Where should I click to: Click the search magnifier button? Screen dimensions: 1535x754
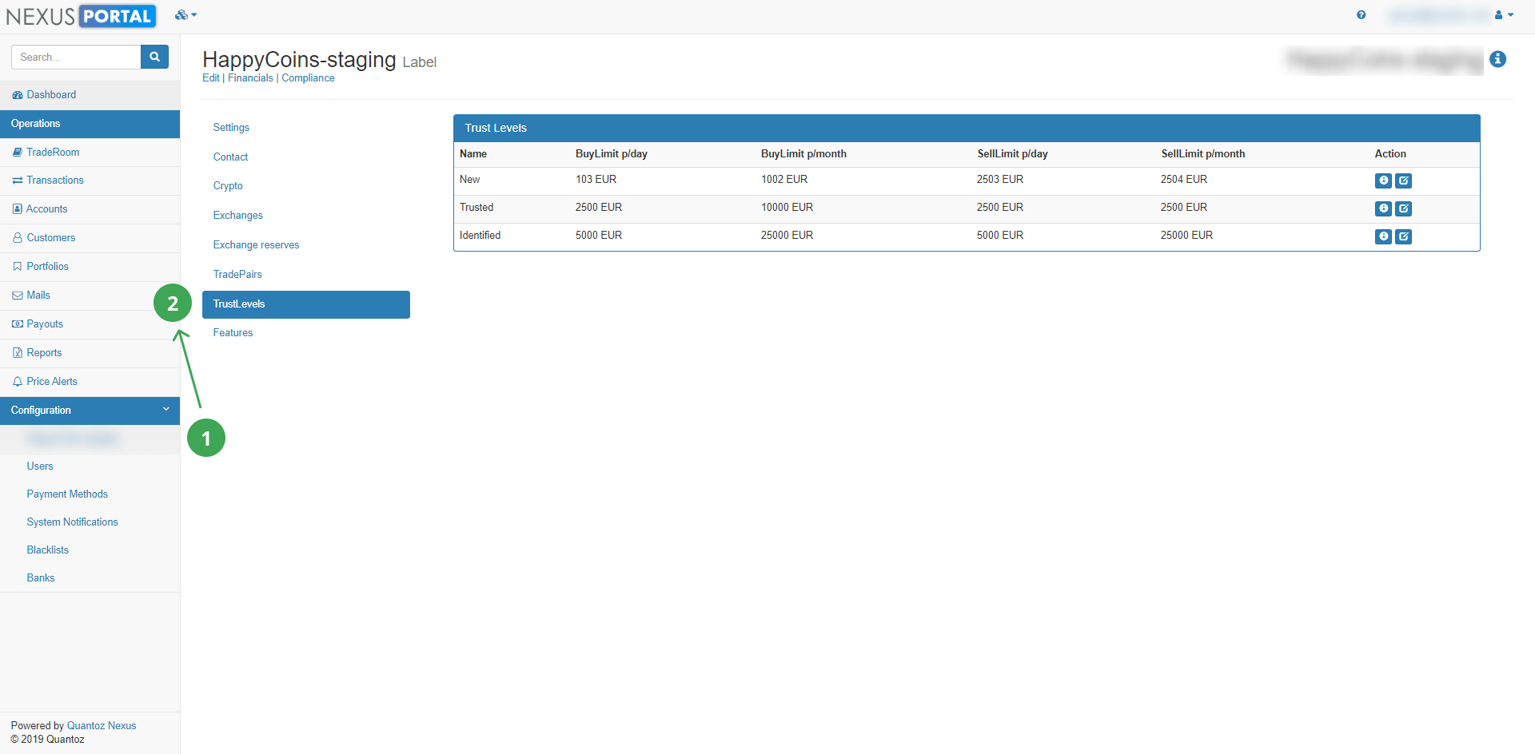click(x=154, y=57)
